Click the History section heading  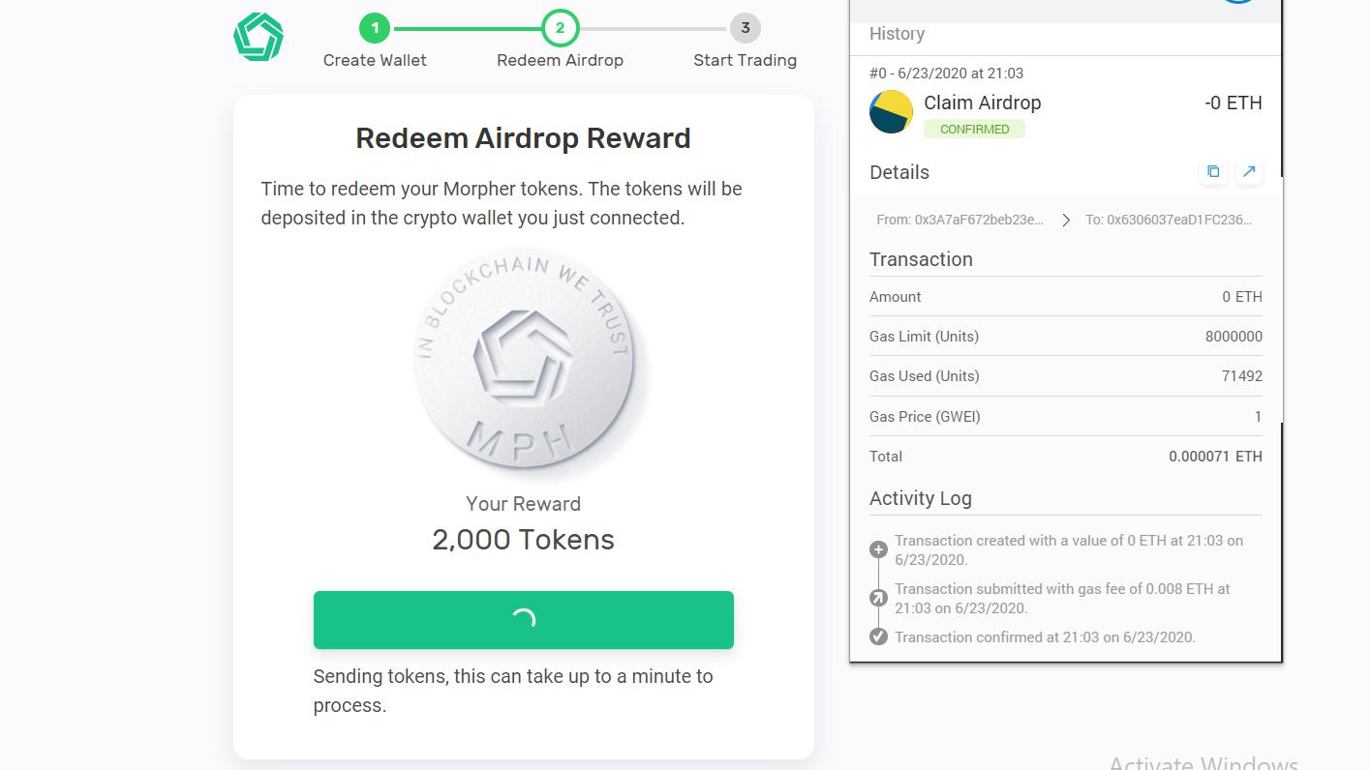click(897, 34)
